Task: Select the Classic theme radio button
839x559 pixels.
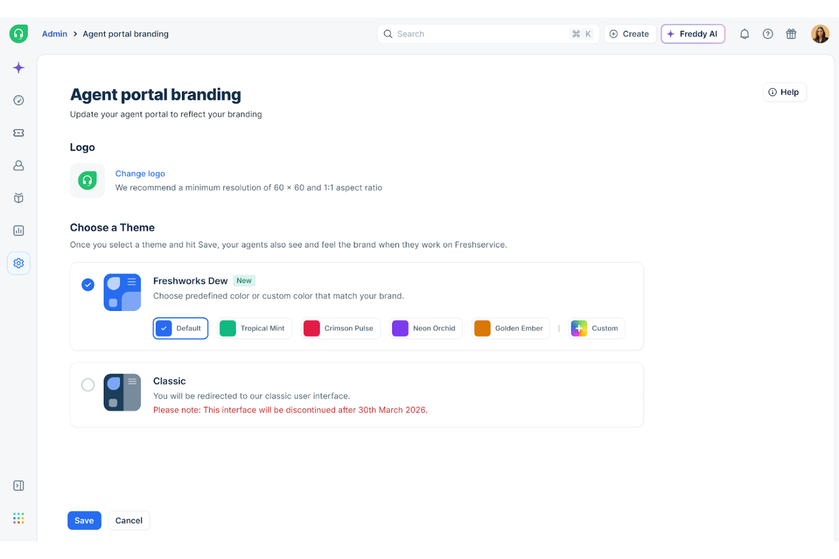Action: [88, 385]
